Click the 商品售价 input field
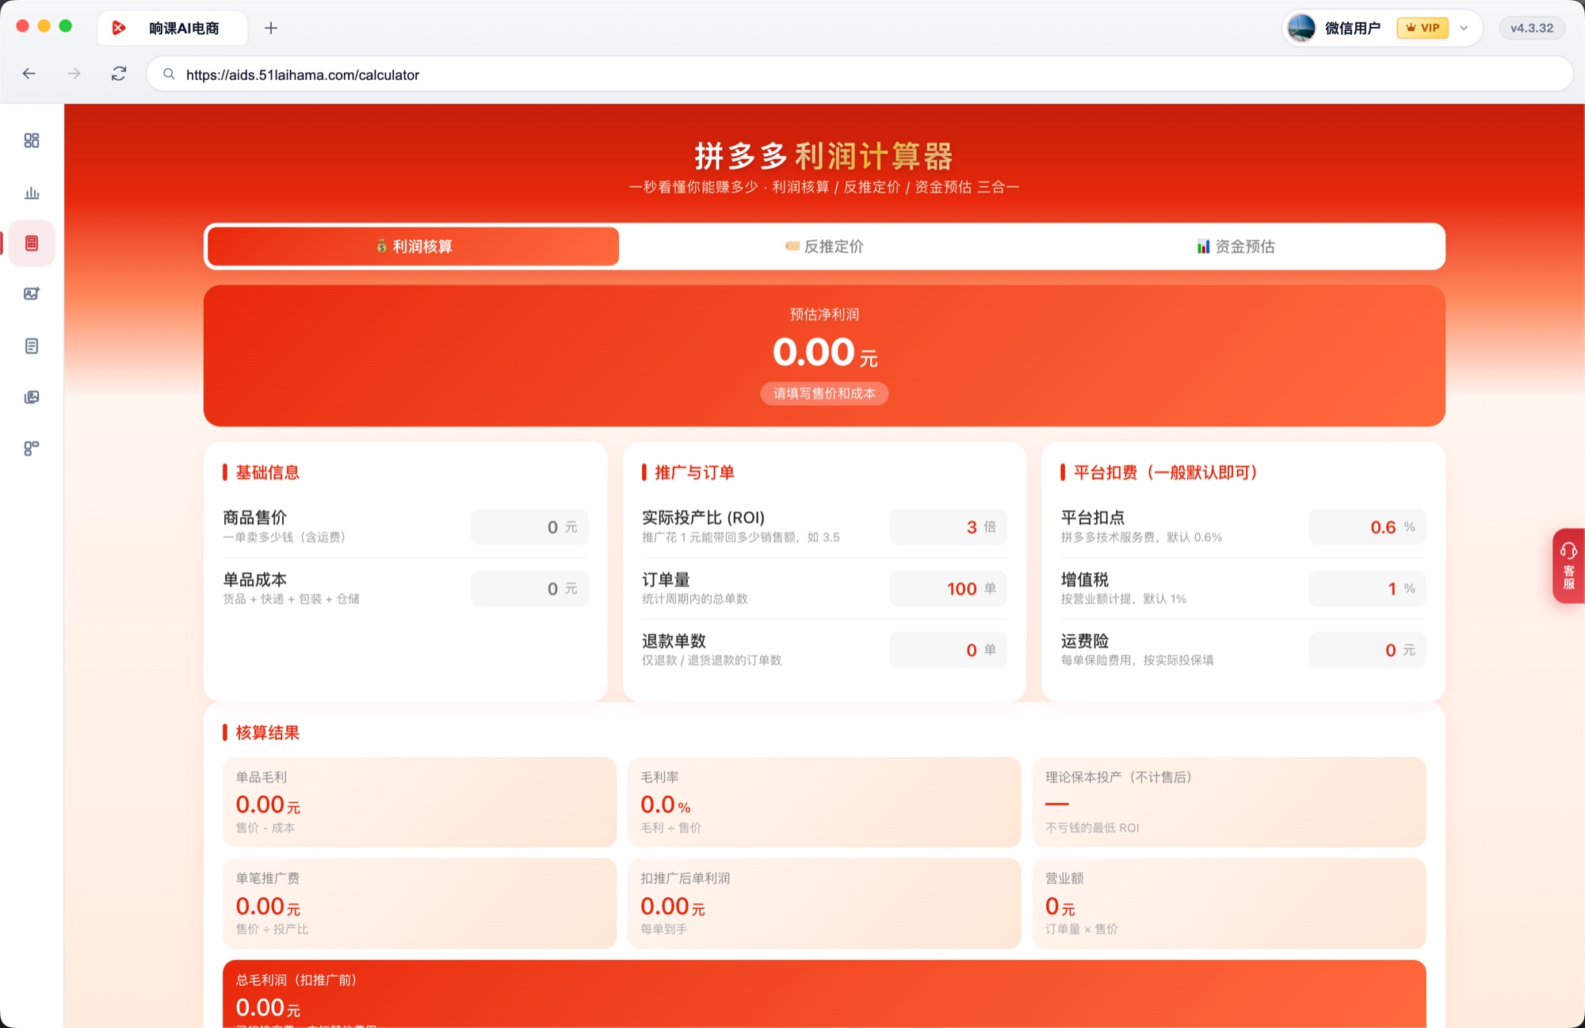 tap(529, 527)
